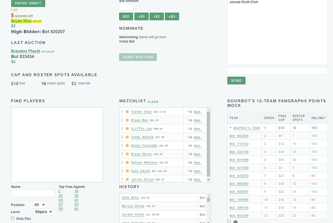Click the drag handle beside Bryan Abreu
This screenshot has width=333, height=223.
coord(122,154)
